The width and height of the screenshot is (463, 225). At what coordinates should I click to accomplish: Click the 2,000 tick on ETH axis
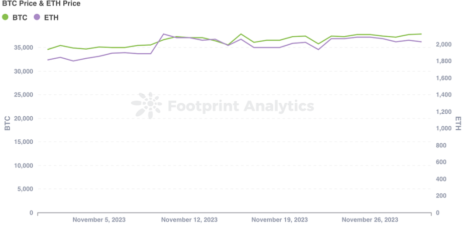coord(444,45)
